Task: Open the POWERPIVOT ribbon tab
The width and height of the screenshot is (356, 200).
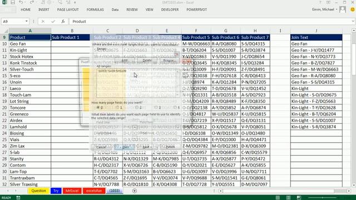Action: tap(196, 9)
